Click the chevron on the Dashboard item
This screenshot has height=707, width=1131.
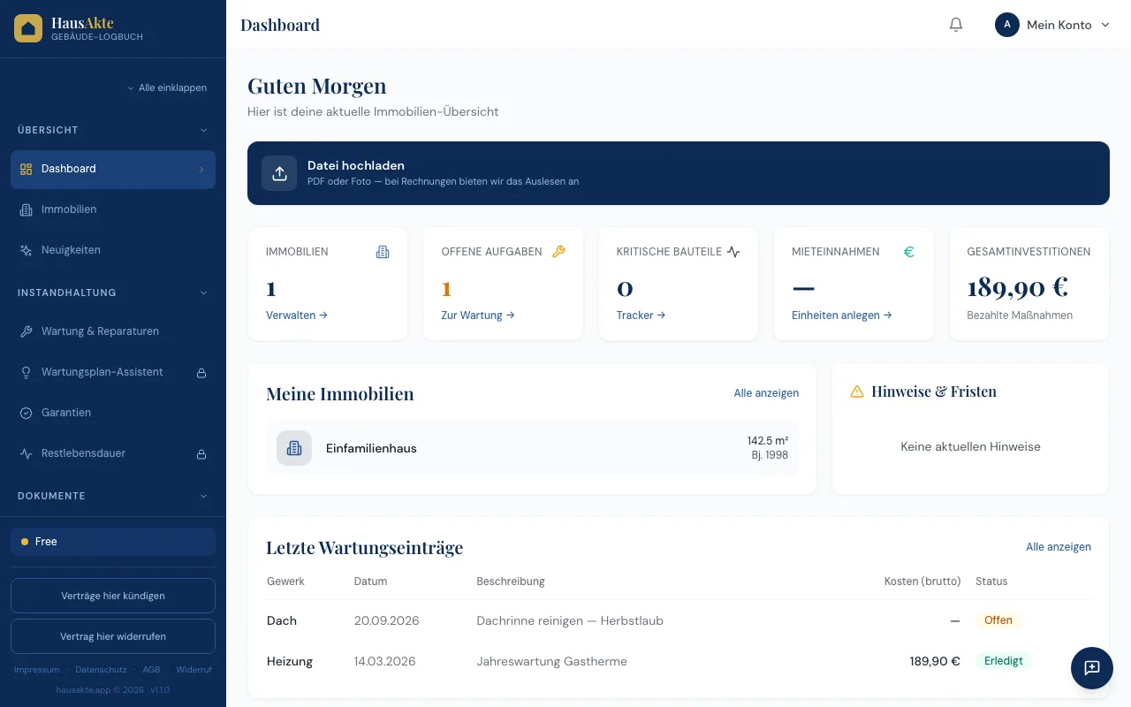(201, 169)
